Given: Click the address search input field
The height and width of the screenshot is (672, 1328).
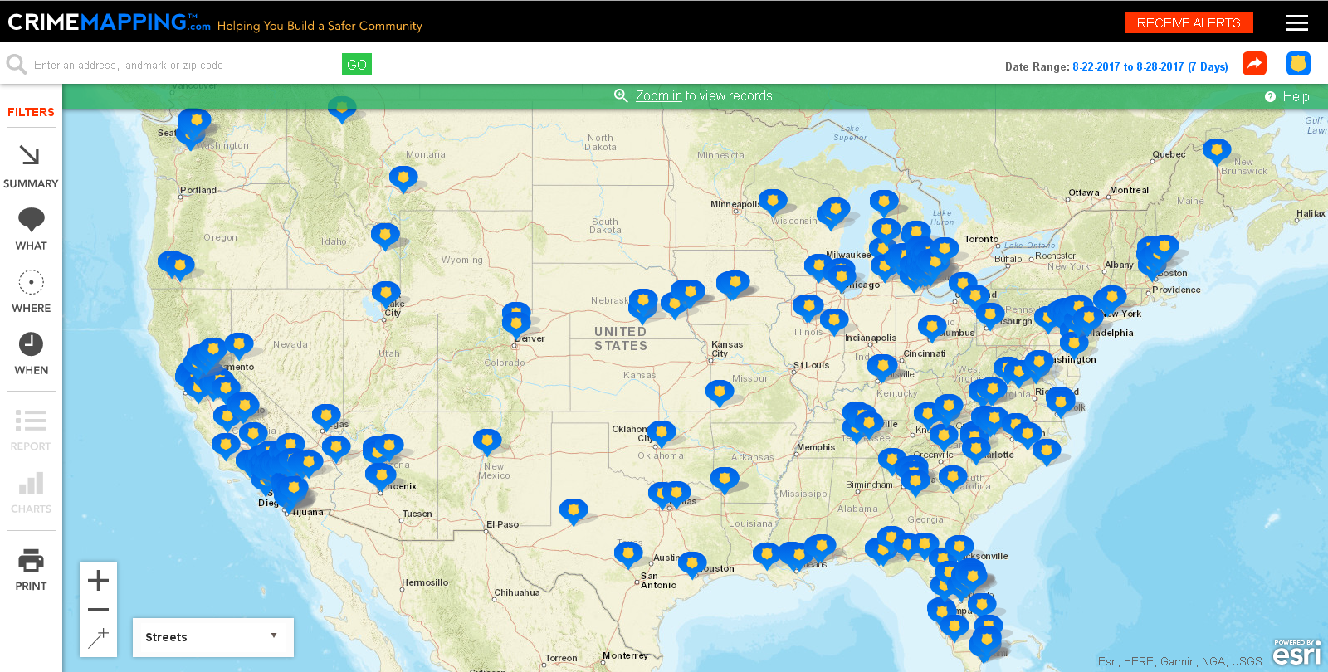Looking at the screenshot, I should (183, 65).
